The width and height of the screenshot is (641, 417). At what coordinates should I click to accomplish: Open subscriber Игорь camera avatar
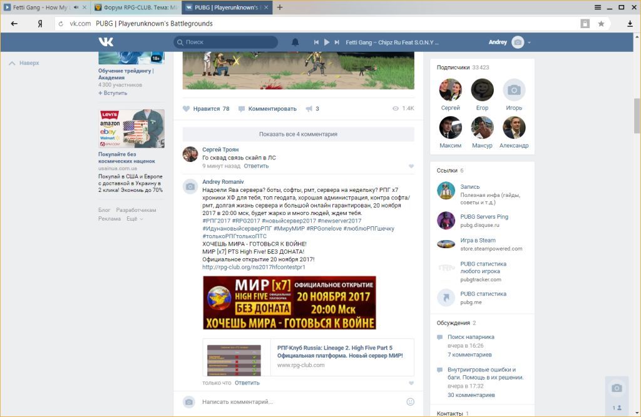coord(514,89)
